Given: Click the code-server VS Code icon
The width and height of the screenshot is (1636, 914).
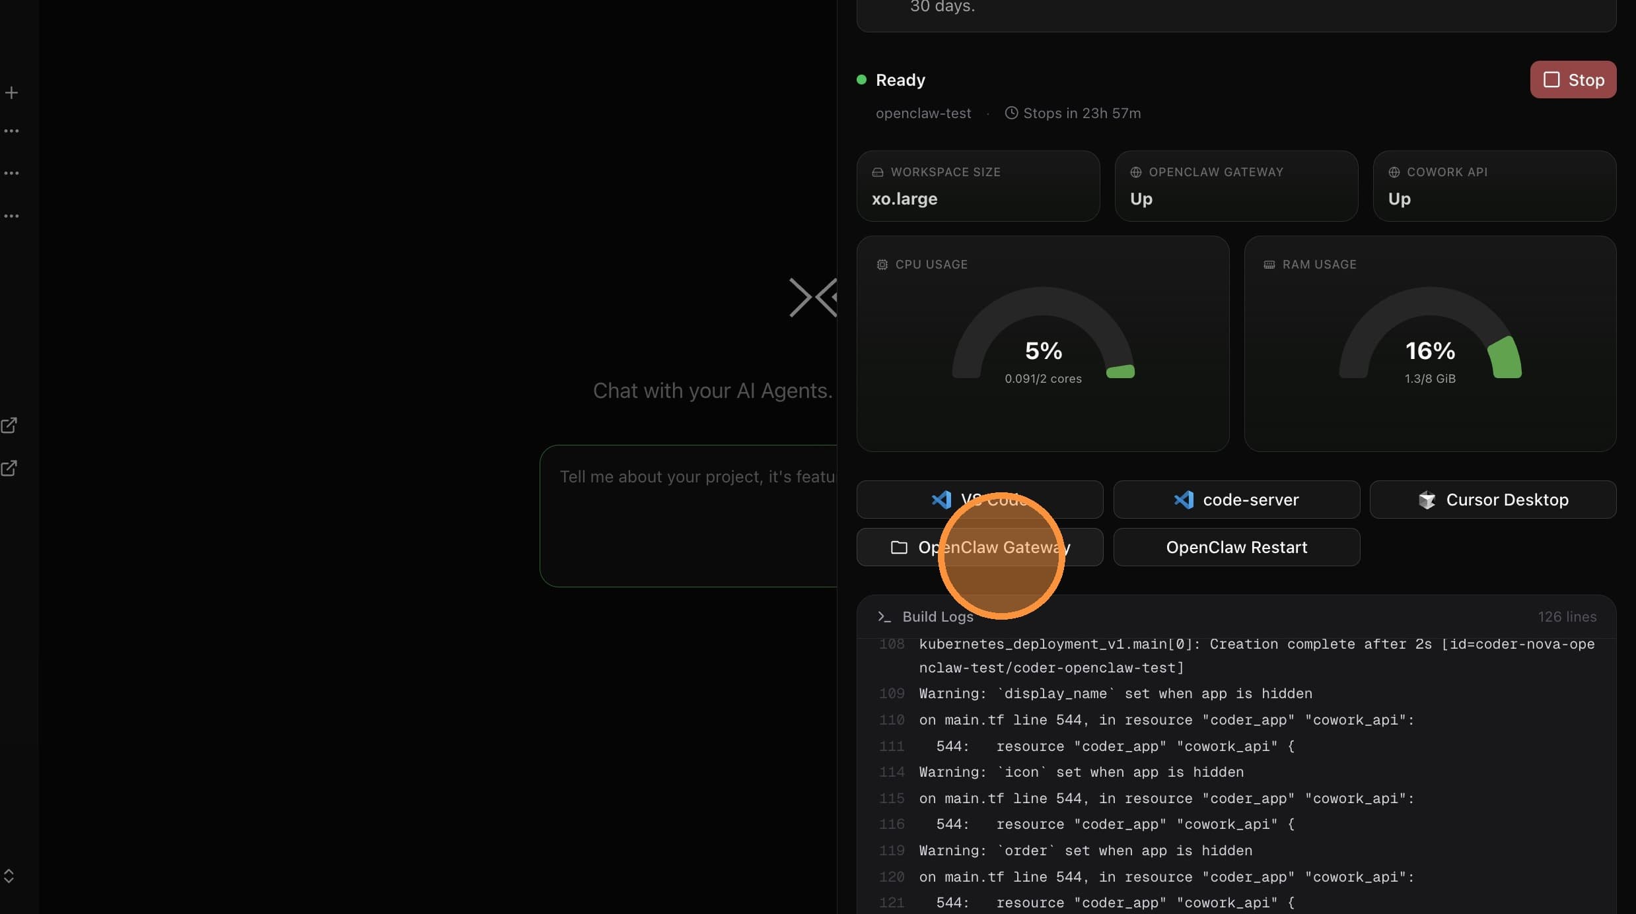Looking at the screenshot, I should [1184, 500].
